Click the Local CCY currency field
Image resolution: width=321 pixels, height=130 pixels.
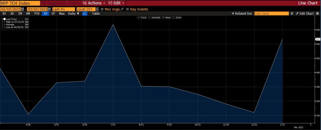(86, 9)
